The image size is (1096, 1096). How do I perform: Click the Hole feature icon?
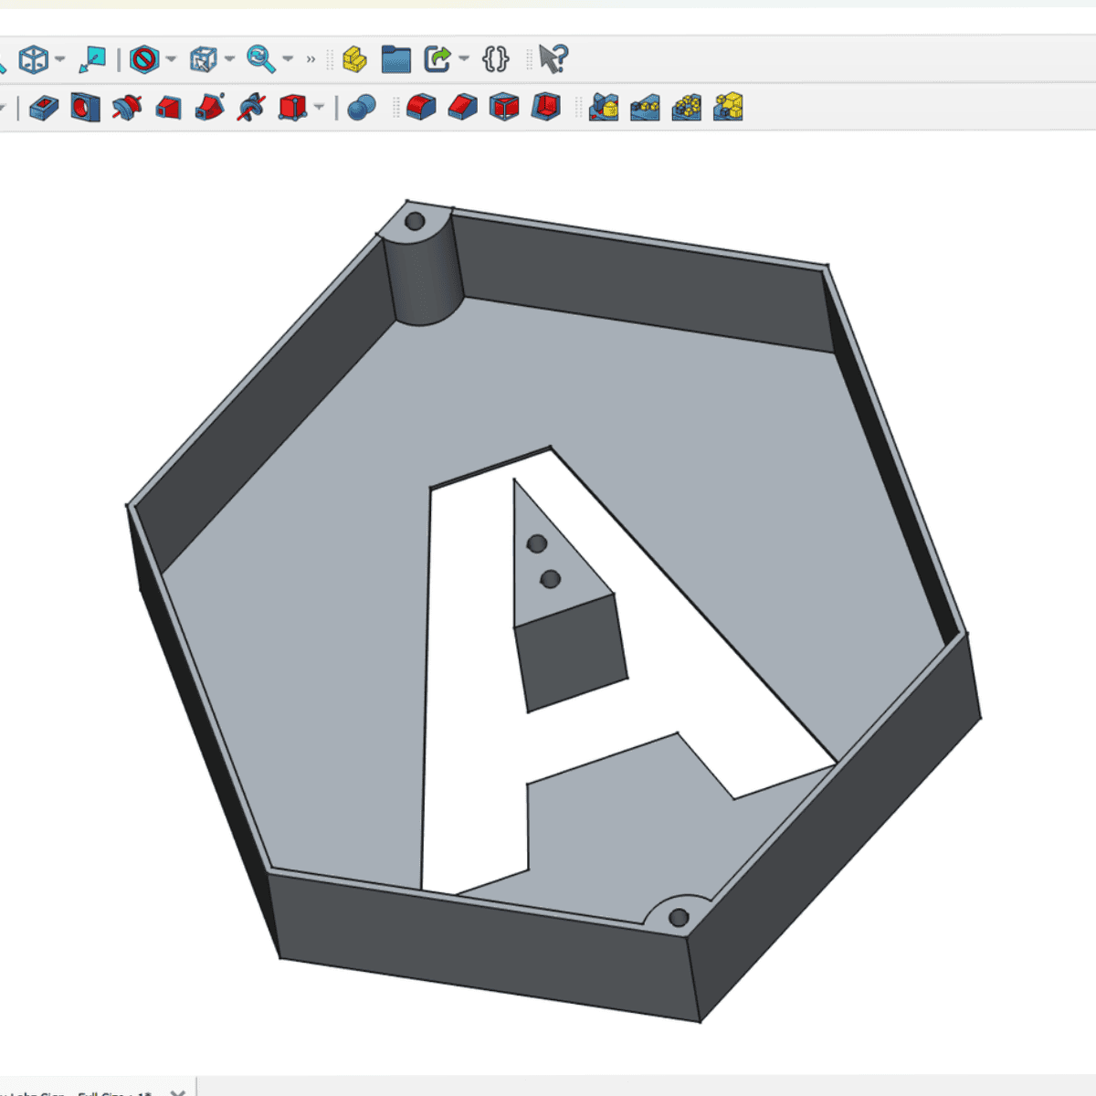click(85, 108)
